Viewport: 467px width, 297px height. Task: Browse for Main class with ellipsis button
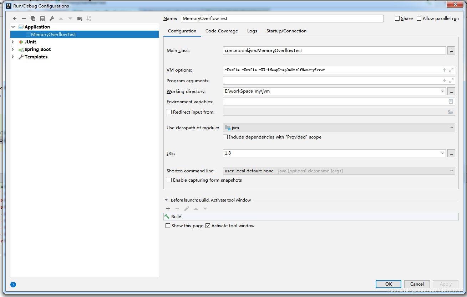pos(451,51)
